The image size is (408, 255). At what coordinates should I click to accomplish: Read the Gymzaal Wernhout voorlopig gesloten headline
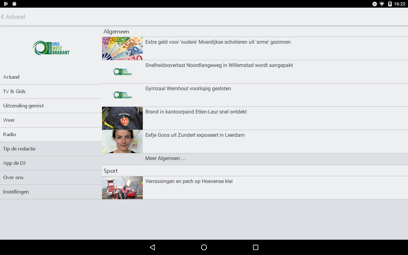pos(188,89)
